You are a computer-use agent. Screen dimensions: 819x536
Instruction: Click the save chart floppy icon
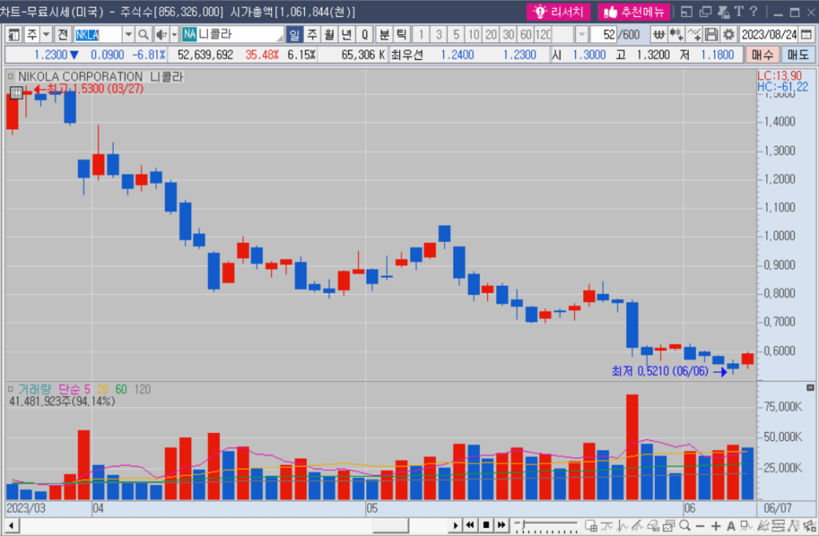click(x=711, y=34)
